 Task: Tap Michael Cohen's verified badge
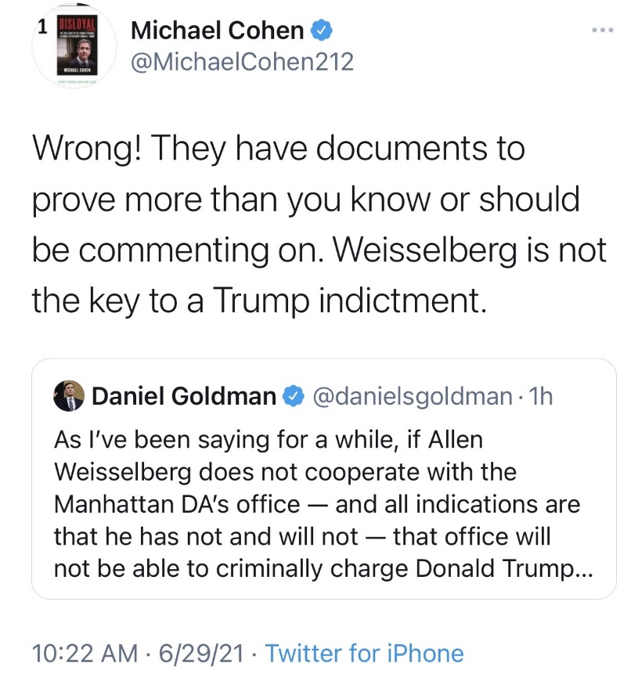323,31
